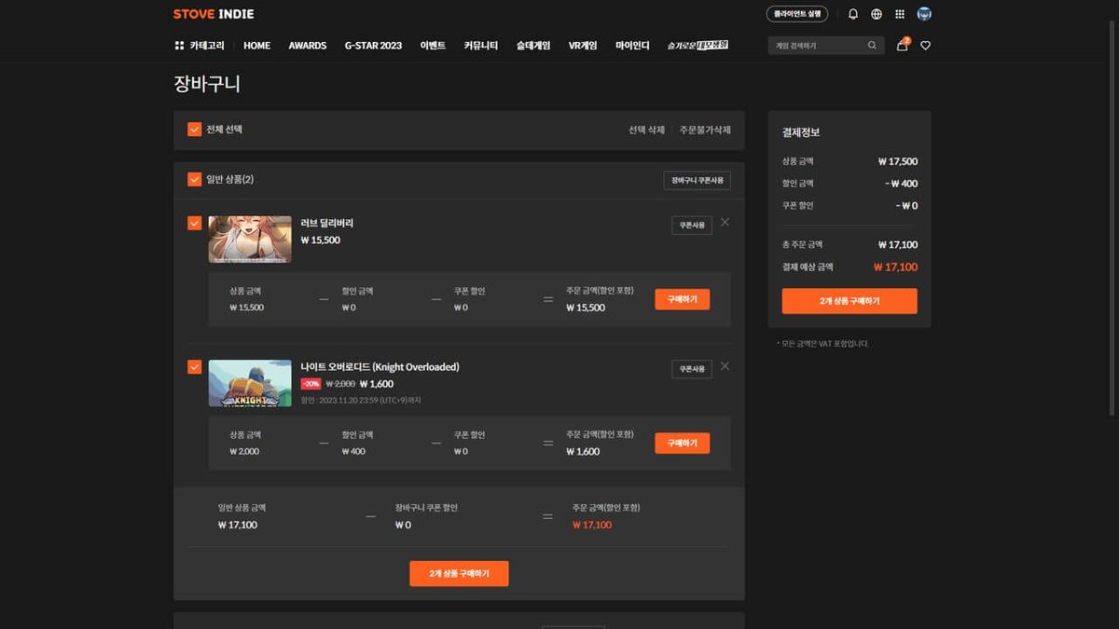Uncheck the 러브 딜리버리 item checkbox
The height and width of the screenshot is (629, 1119).
[x=194, y=223]
